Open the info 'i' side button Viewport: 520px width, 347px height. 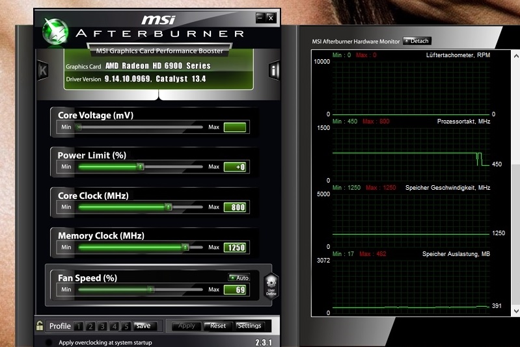pos(274,70)
